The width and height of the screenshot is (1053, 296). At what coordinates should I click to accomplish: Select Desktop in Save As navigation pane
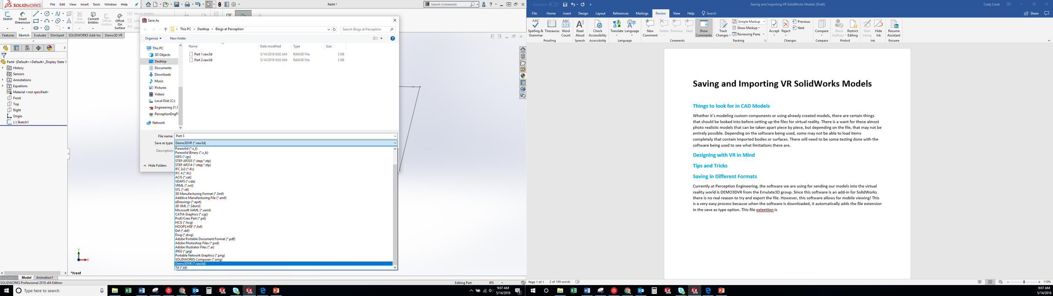(x=160, y=61)
